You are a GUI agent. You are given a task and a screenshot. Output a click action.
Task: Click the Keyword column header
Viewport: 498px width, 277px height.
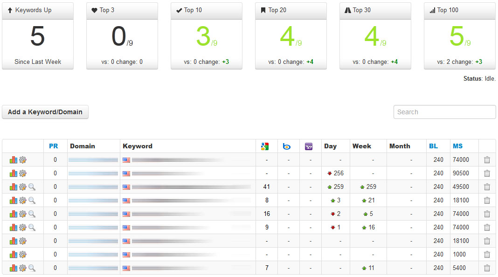tap(138, 146)
